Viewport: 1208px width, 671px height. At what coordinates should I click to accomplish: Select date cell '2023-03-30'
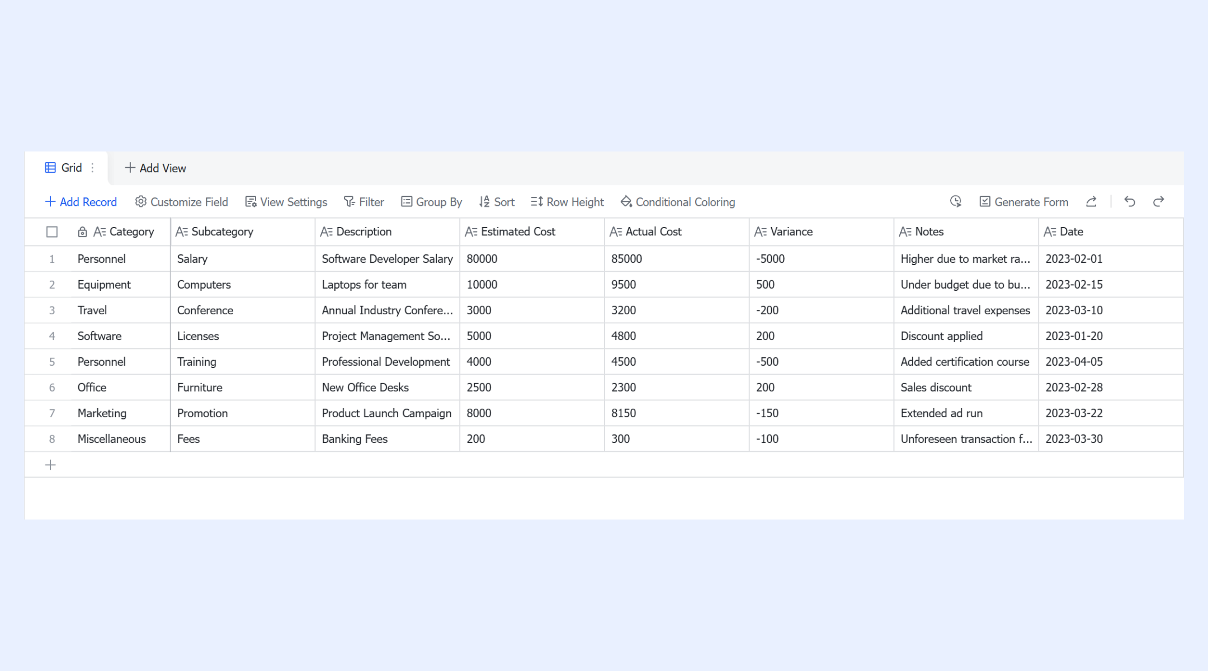(x=1111, y=439)
